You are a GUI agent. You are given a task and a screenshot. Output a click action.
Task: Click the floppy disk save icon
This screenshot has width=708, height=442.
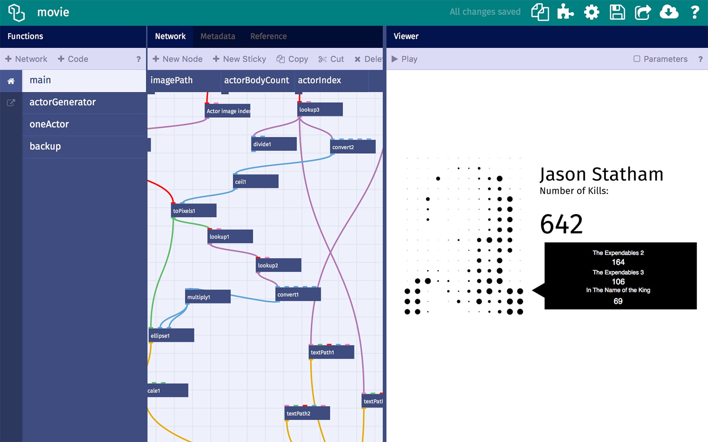(617, 12)
